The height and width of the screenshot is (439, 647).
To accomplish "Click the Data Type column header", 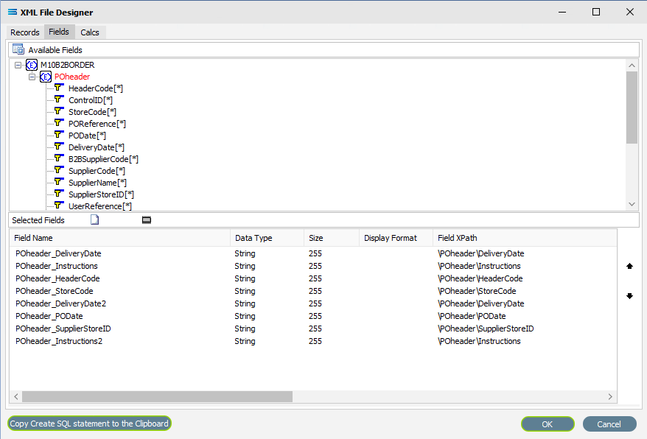I will (x=267, y=238).
